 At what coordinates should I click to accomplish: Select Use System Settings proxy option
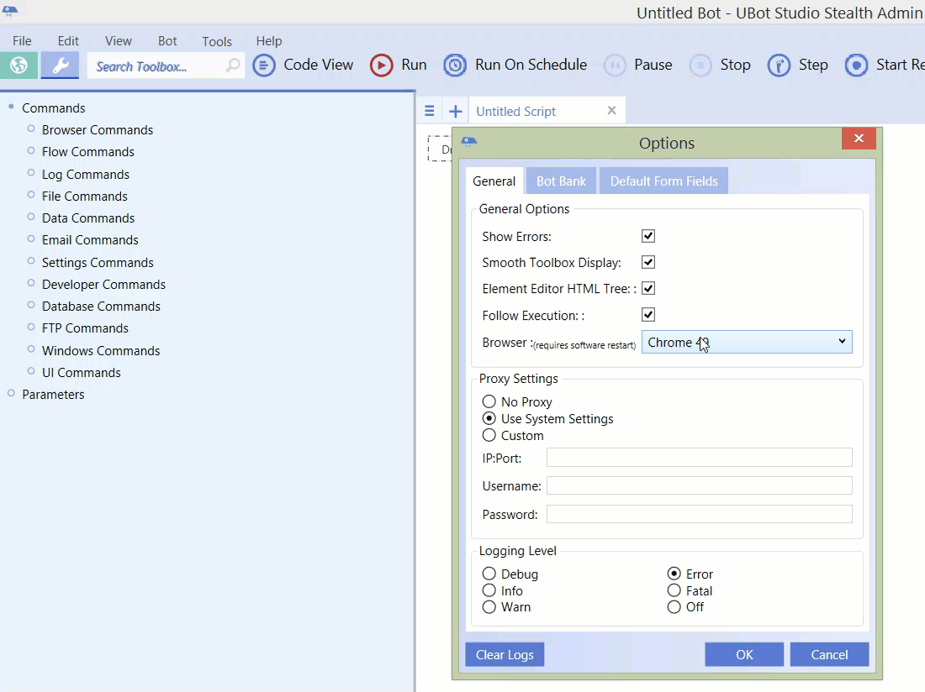point(489,419)
